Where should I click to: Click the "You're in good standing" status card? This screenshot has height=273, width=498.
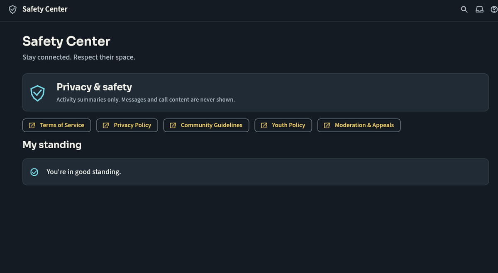(x=256, y=172)
